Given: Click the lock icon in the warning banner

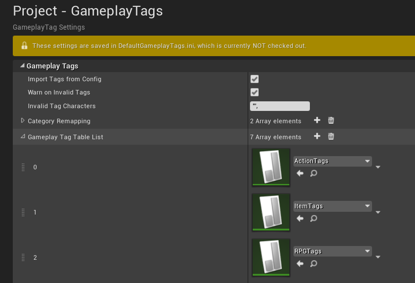Looking at the screenshot, I should click(24, 46).
